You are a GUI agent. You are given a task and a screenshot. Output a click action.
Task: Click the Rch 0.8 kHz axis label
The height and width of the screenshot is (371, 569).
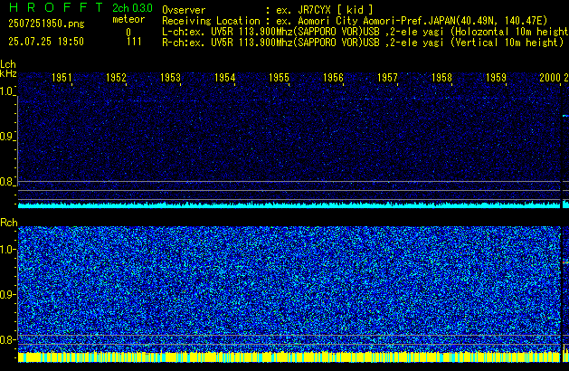7,339
